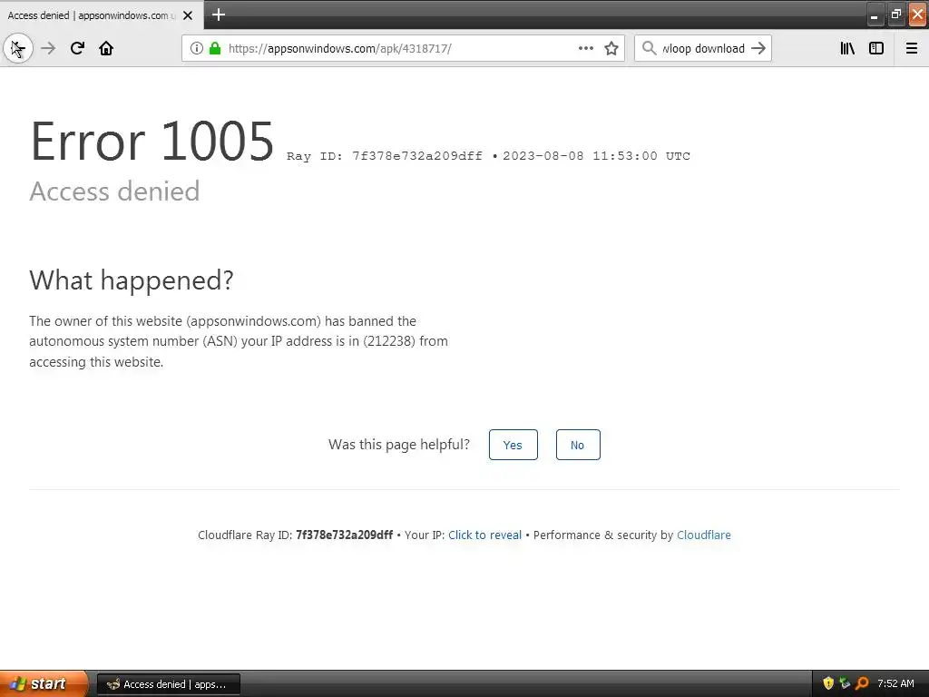Viewport: 929px width, 697px height.
Task: Click the 'Was this page helpful?' text
Action: coord(399,445)
